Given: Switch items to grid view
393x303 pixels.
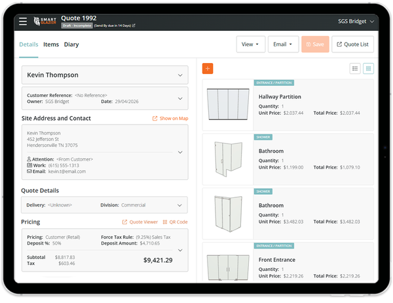Looking at the screenshot, I should [x=368, y=68].
